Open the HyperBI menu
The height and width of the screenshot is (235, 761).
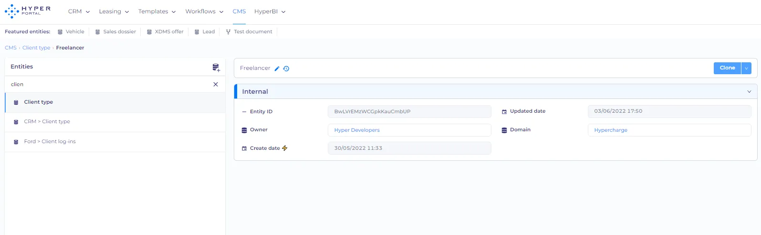(x=270, y=11)
